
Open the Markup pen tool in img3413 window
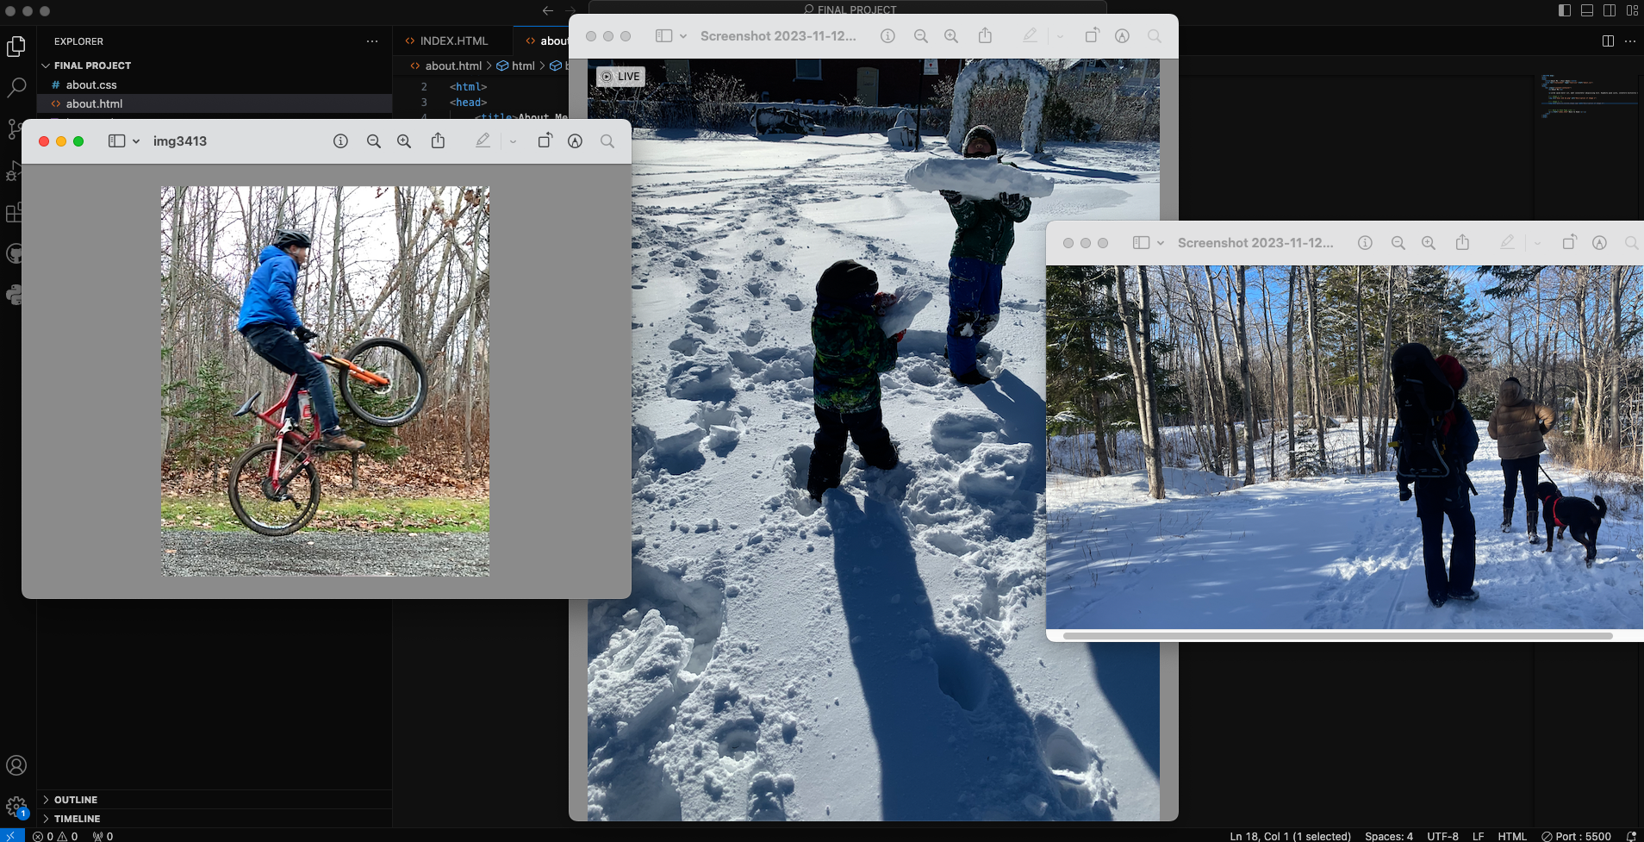pyautogui.click(x=483, y=141)
